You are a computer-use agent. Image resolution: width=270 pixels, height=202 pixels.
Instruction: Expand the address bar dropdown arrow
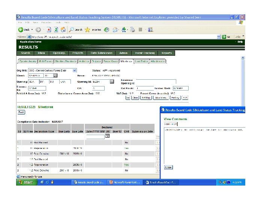(219, 37)
